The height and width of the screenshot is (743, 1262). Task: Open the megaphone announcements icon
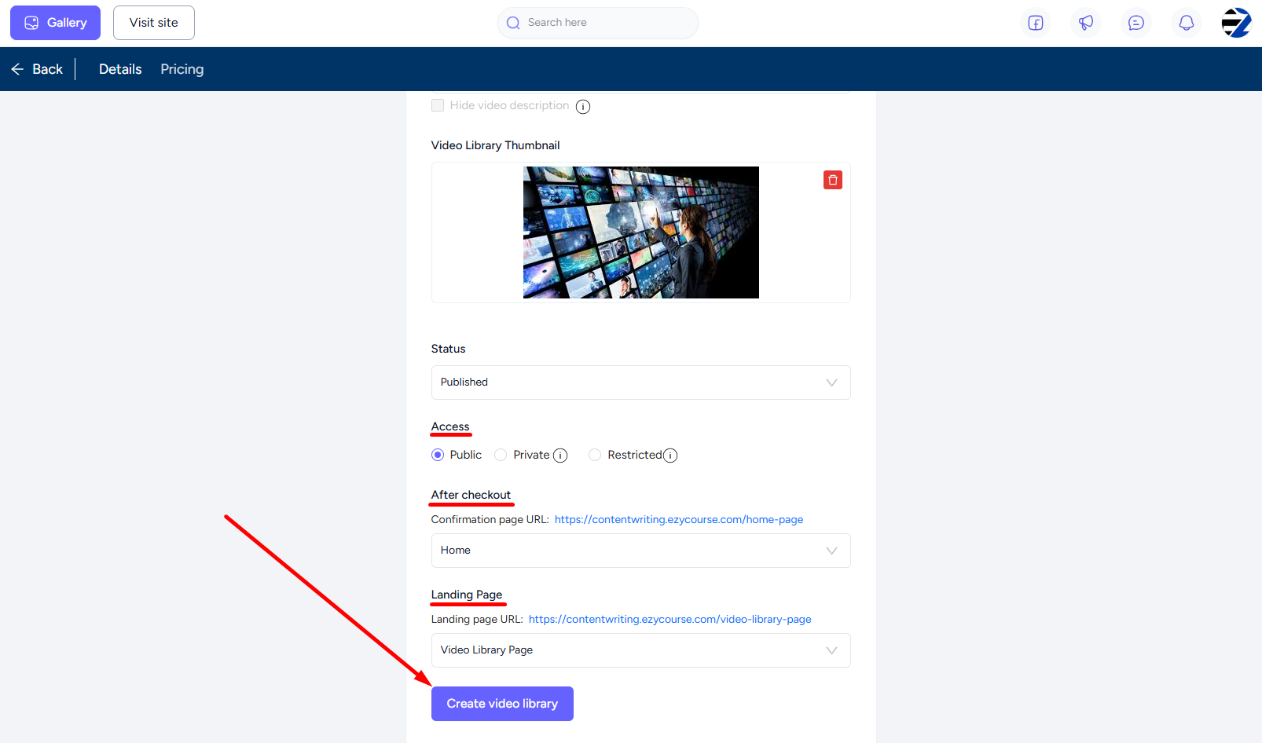[x=1086, y=23]
